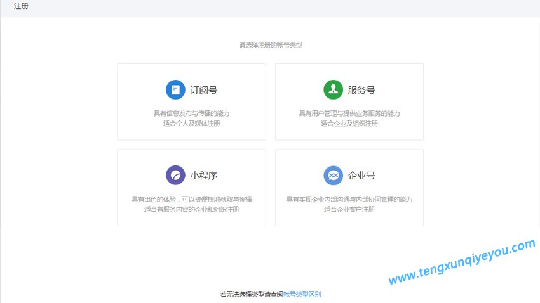Click description 具有出色的体验，可以被便捷地获取与传播
This screenshot has width=540, height=303.
click(191, 199)
